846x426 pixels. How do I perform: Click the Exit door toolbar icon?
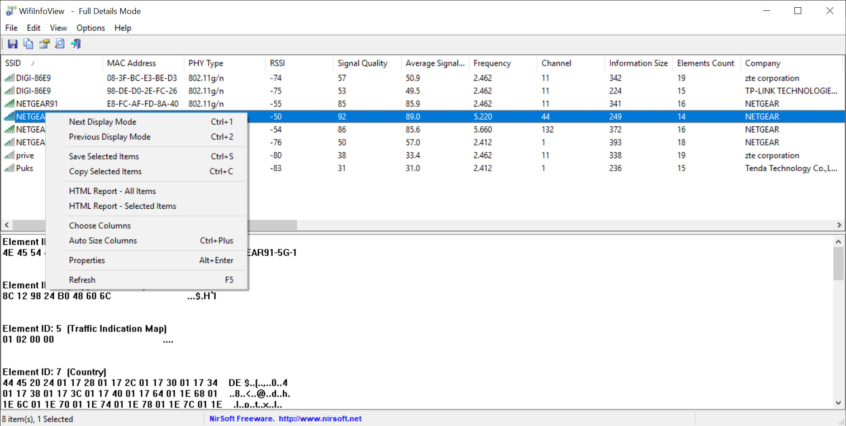[x=76, y=44]
